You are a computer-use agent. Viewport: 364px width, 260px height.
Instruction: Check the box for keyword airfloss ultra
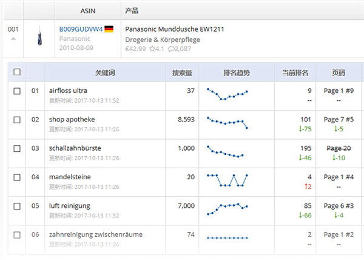[17, 91]
